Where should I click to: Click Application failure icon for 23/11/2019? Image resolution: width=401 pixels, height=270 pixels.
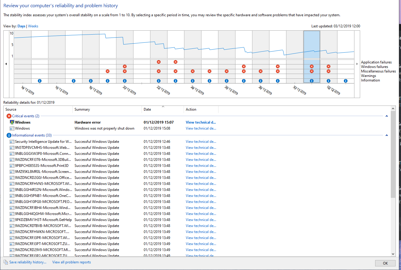point(176,62)
